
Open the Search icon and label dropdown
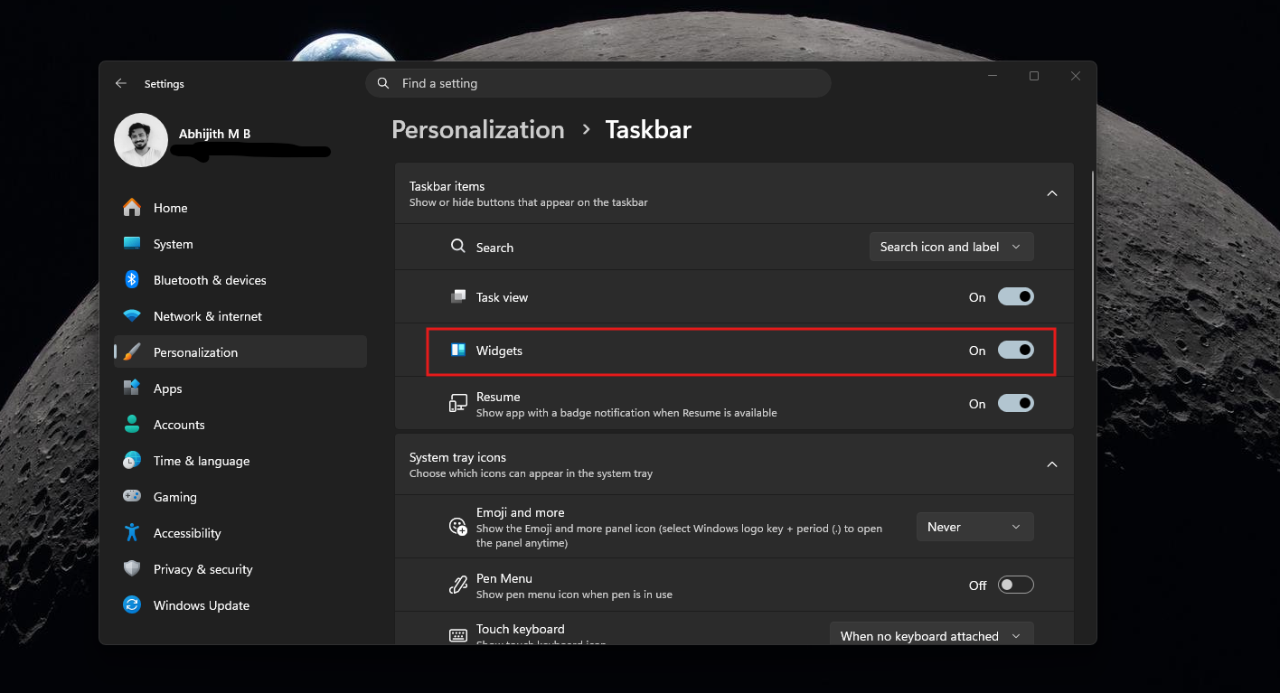click(951, 247)
